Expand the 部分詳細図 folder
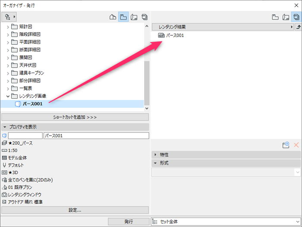 [x=8, y=81]
